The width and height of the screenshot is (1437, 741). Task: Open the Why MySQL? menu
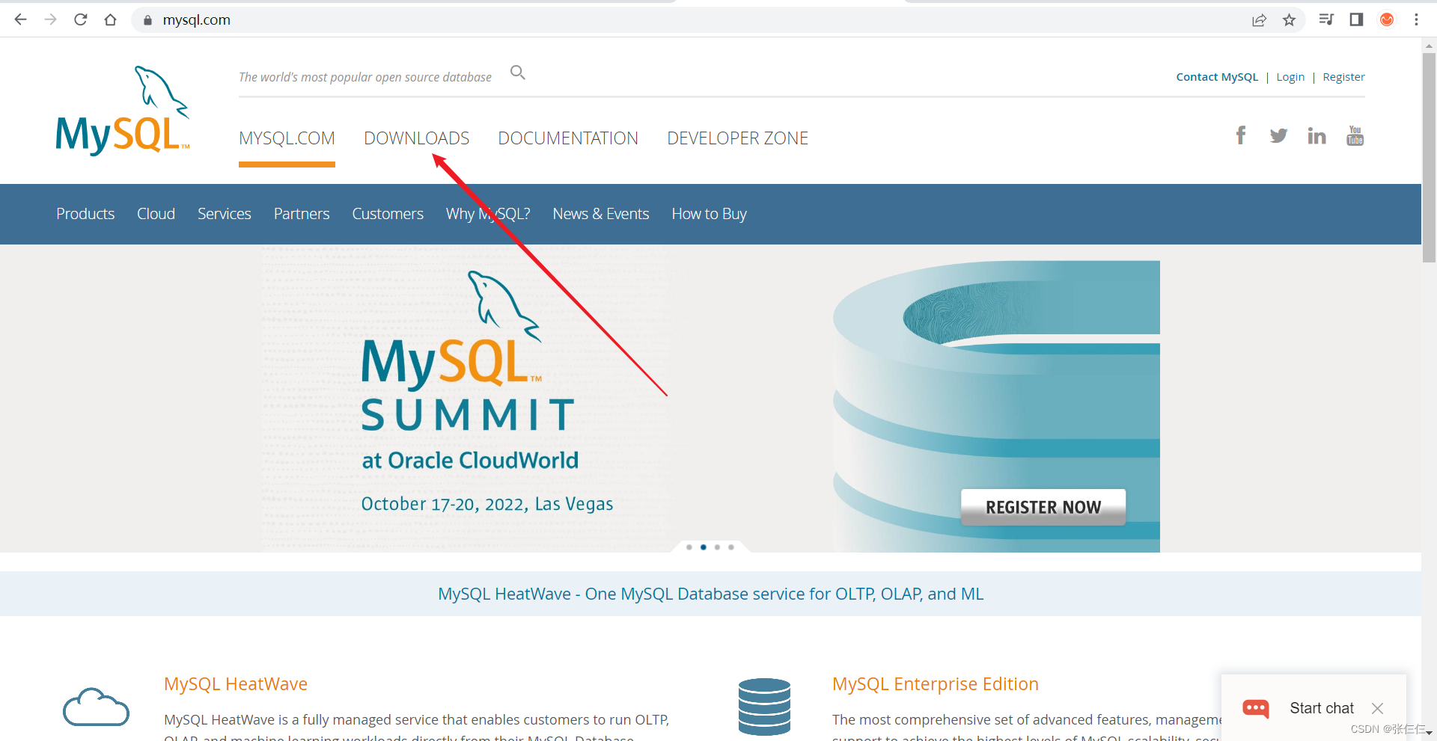[x=487, y=214]
